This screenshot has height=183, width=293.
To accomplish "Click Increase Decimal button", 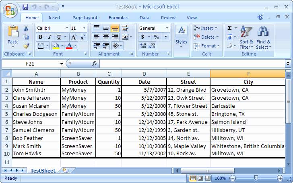I will (143, 46).
